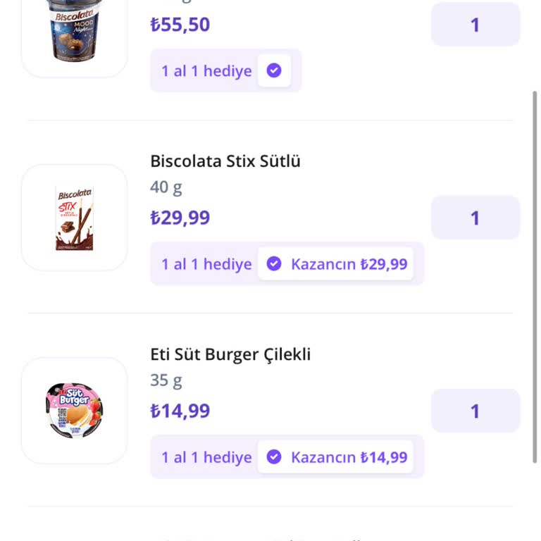This screenshot has height=541, width=541.
Task: Click the ₺55,50 price
Action: coord(180,25)
